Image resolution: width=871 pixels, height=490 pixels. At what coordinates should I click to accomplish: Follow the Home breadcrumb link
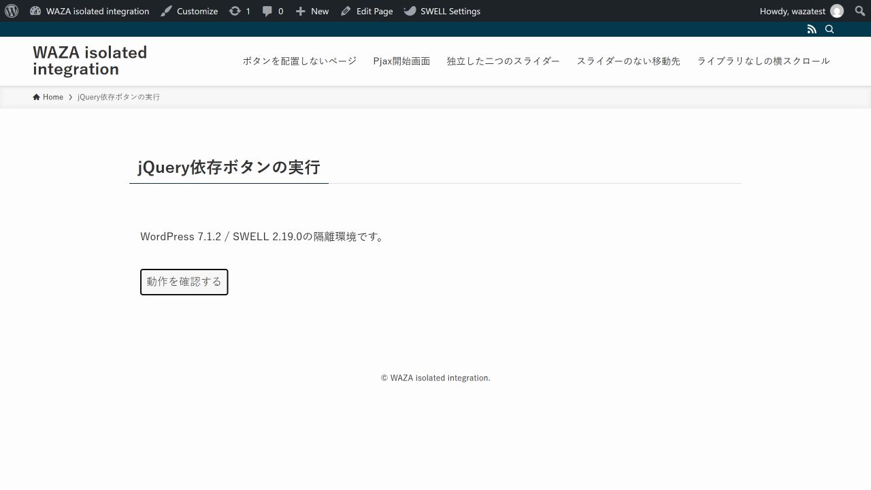(x=48, y=97)
